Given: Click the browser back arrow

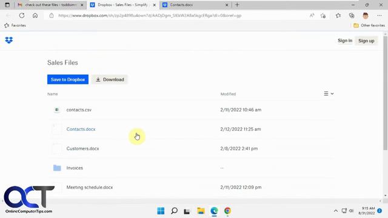Looking at the screenshot, I should click(8, 16).
